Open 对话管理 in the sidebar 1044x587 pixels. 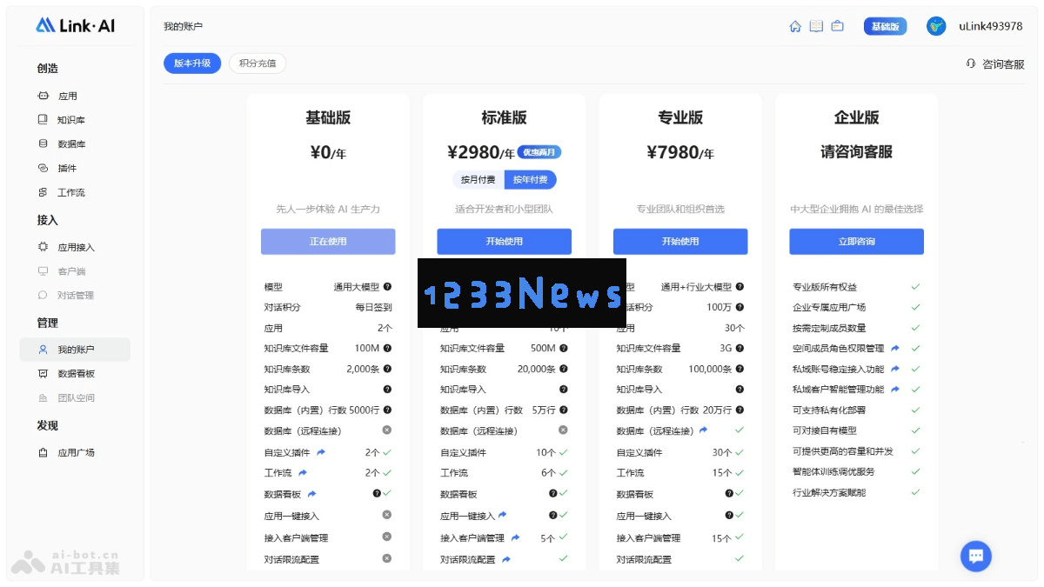click(x=74, y=296)
